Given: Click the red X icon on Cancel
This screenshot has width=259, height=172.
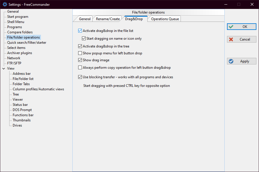Looking at the screenshot, I should 231,39.
